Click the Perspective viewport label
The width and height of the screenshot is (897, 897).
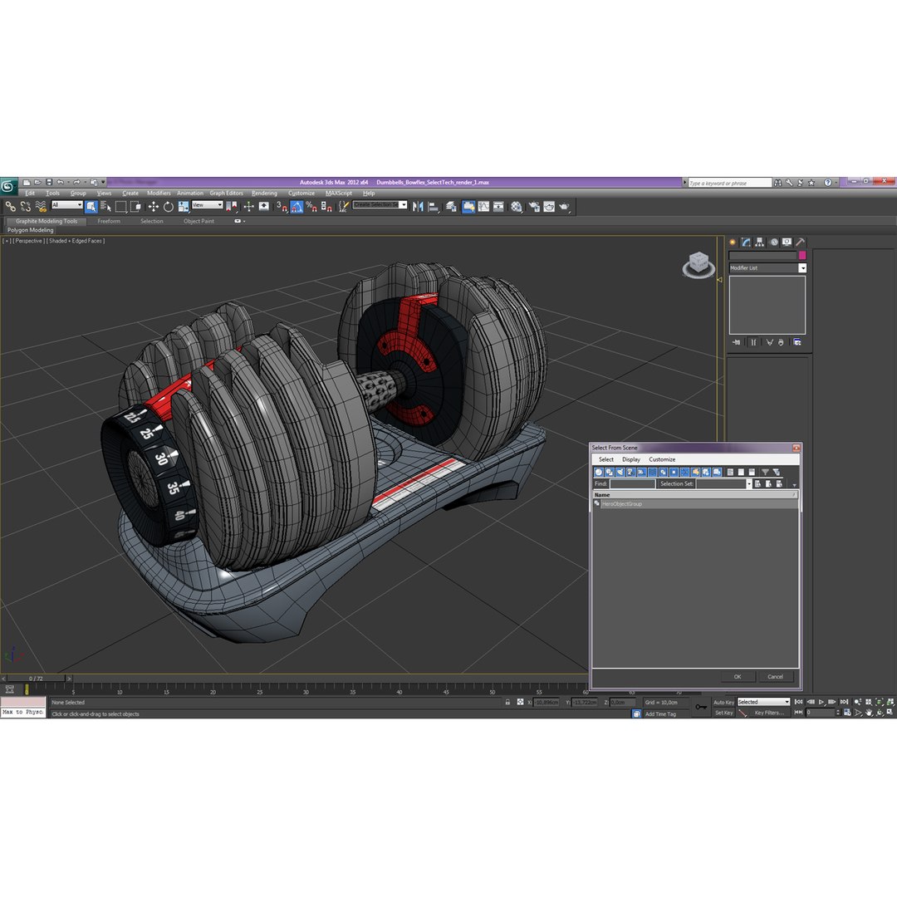pos(28,241)
